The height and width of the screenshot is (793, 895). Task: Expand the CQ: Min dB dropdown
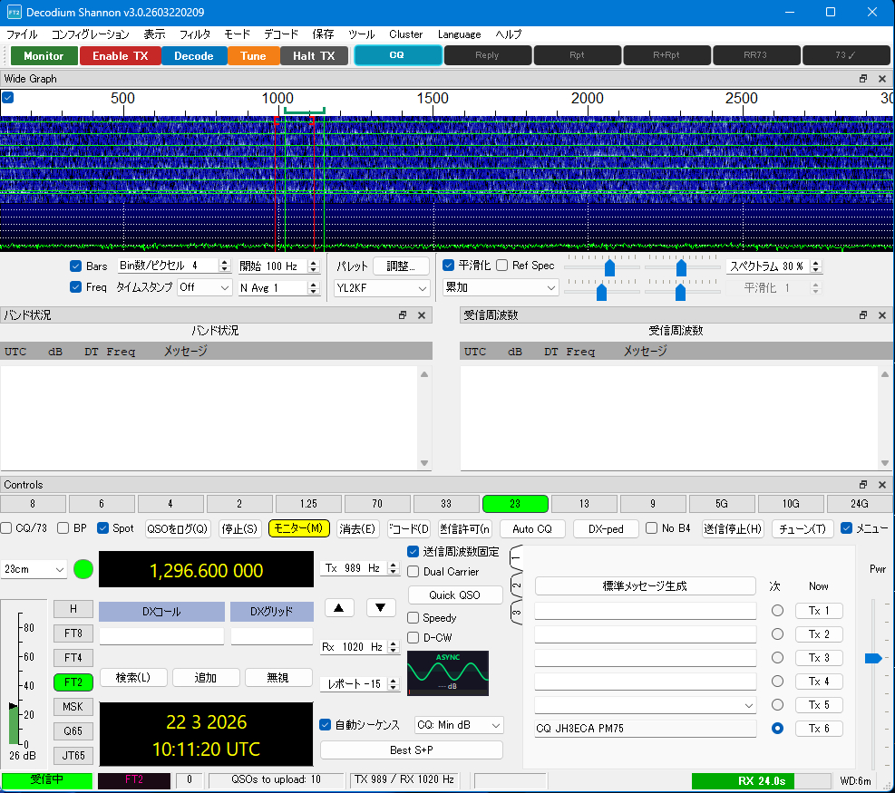[458, 725]
